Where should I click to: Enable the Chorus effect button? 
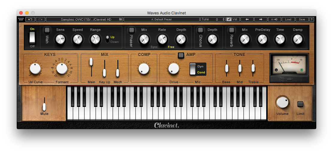coord(200,30)
